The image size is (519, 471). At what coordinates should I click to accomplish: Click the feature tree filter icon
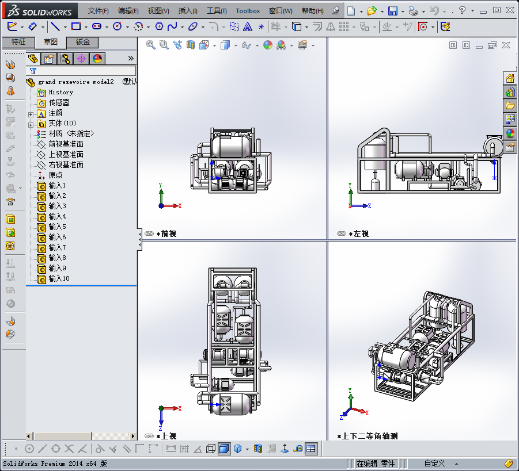33,71
